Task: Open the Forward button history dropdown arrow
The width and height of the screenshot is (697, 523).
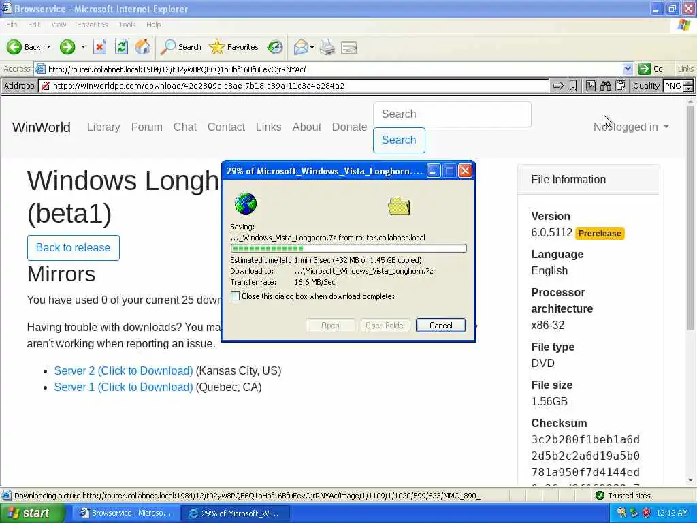Action: (x=83, y=47)
